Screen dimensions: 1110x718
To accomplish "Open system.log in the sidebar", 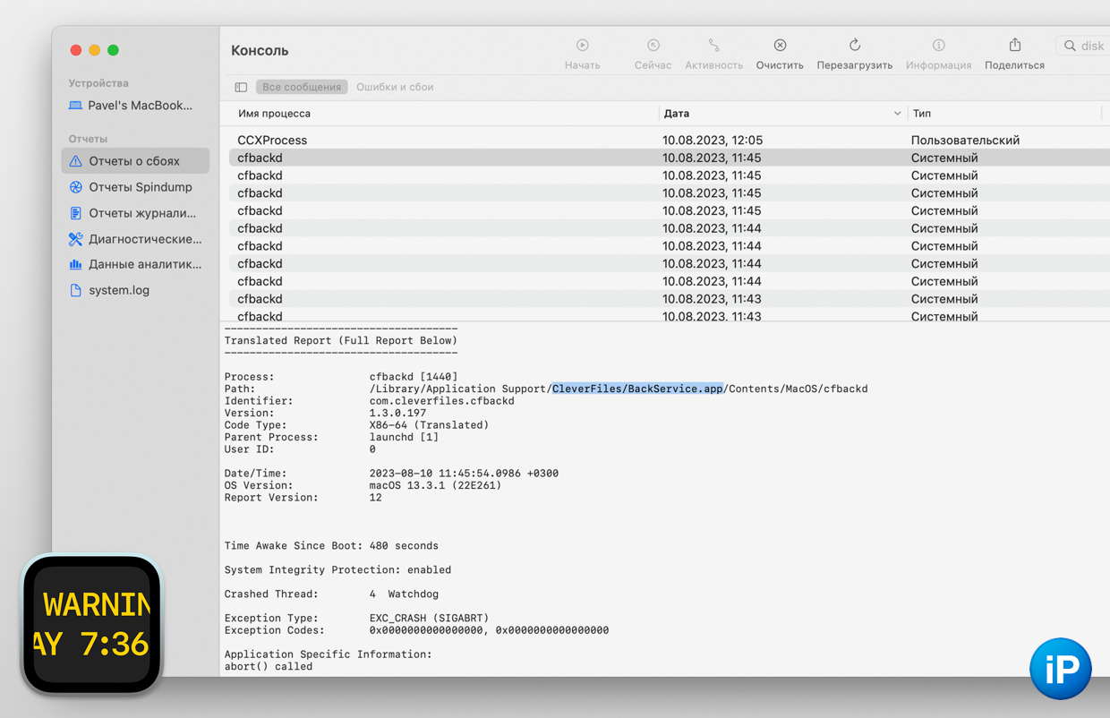I will [118, 290].
